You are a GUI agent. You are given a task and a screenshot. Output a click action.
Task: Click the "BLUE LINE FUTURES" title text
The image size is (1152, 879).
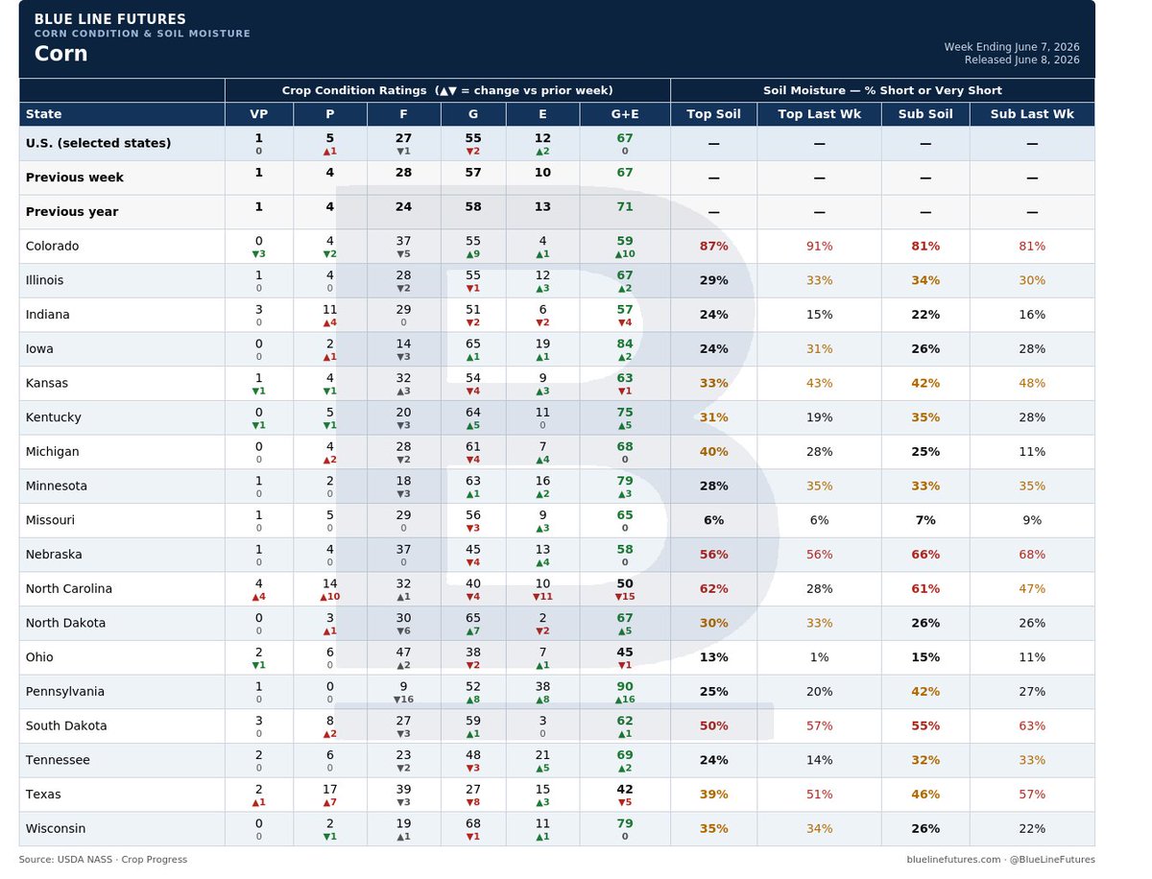click(110, 19)
